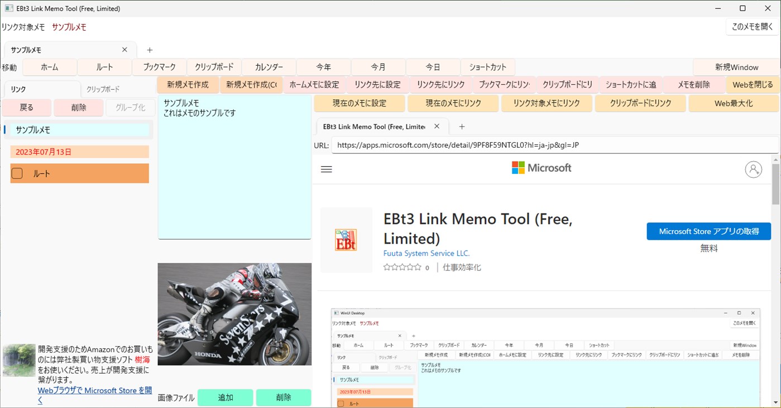Open the account sign-in icon
Screen dimensions: 781x408
(754, 169)
